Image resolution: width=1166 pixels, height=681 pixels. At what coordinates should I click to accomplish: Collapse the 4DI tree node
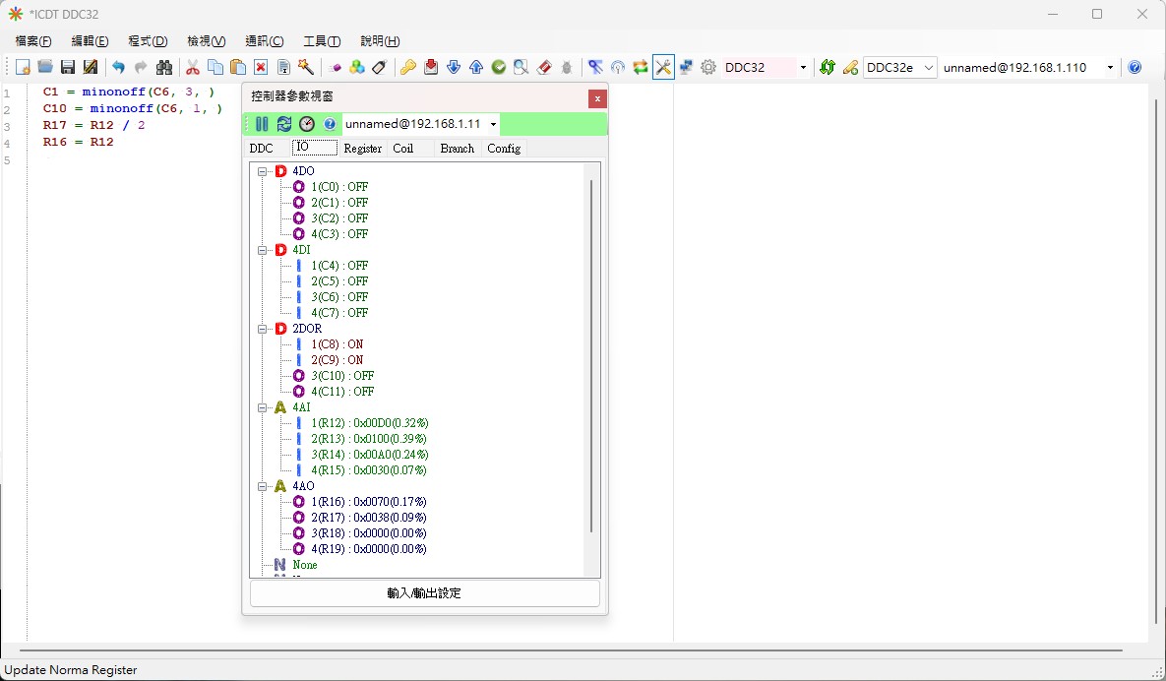(x=262, y=251)
